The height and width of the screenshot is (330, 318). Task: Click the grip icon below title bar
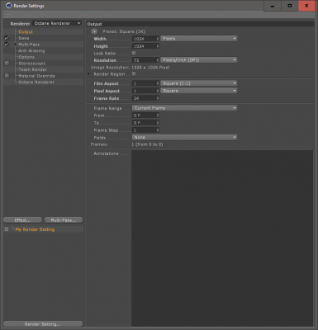click(7, 15)
